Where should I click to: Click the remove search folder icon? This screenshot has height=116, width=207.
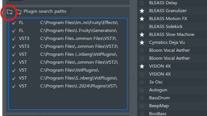19,12
